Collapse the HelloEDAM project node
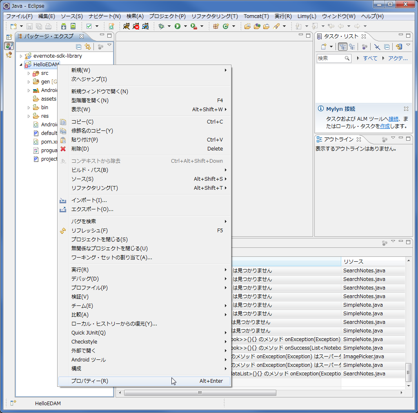 tap(21, 65)
